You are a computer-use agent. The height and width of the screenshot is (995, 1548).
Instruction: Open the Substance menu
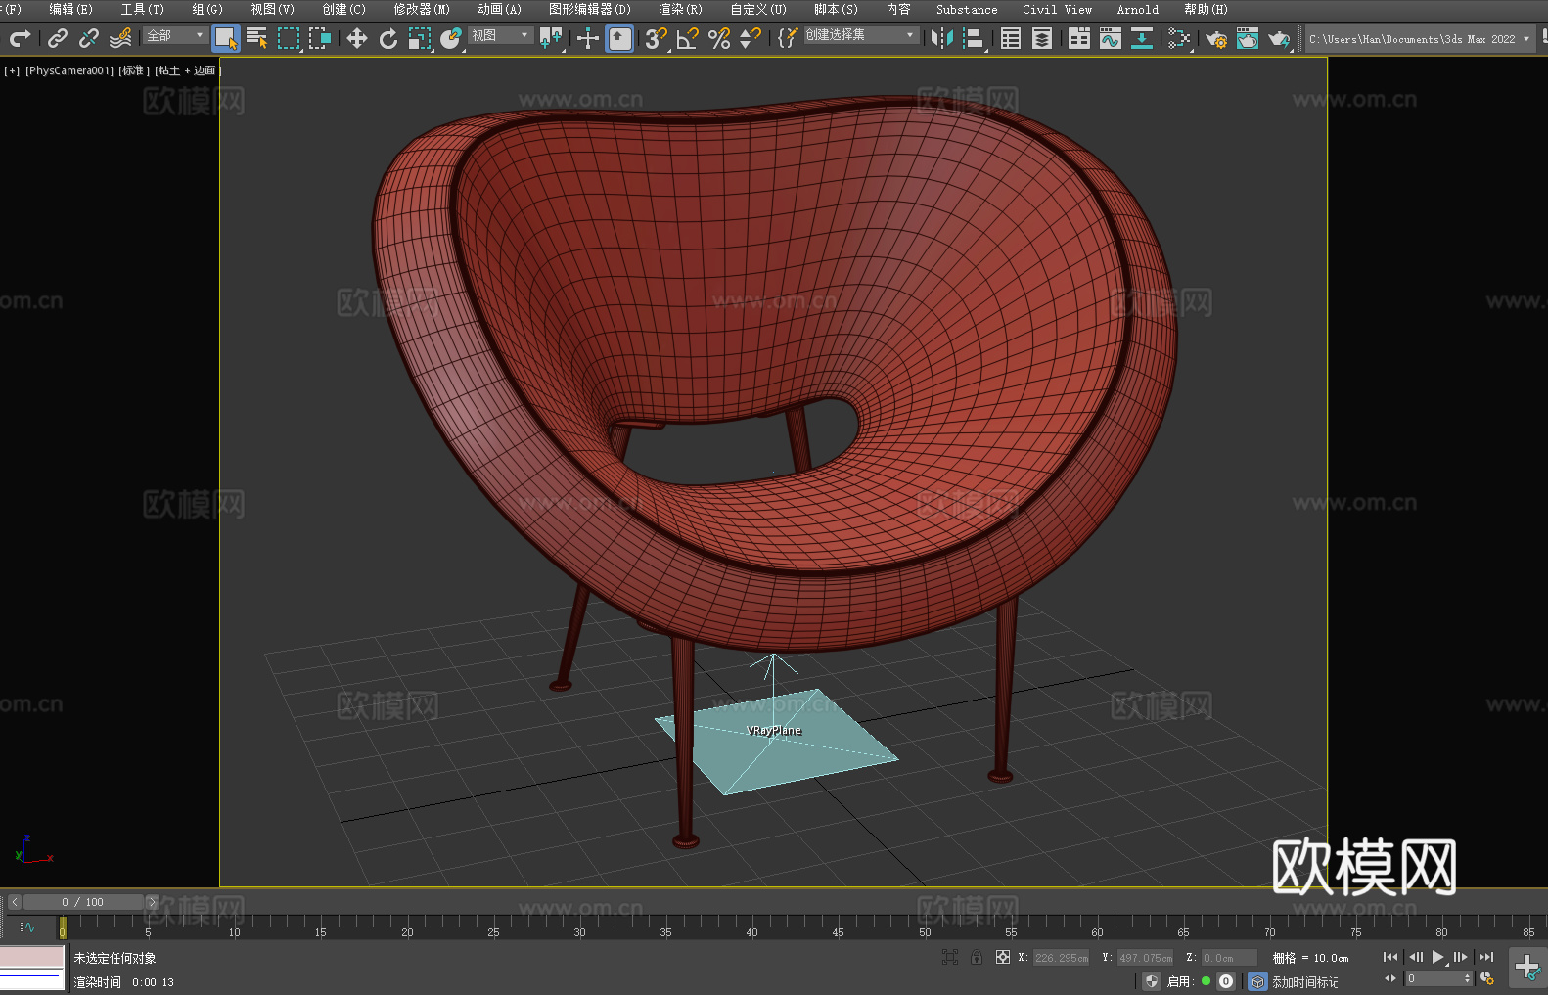[x=967, y=9]
